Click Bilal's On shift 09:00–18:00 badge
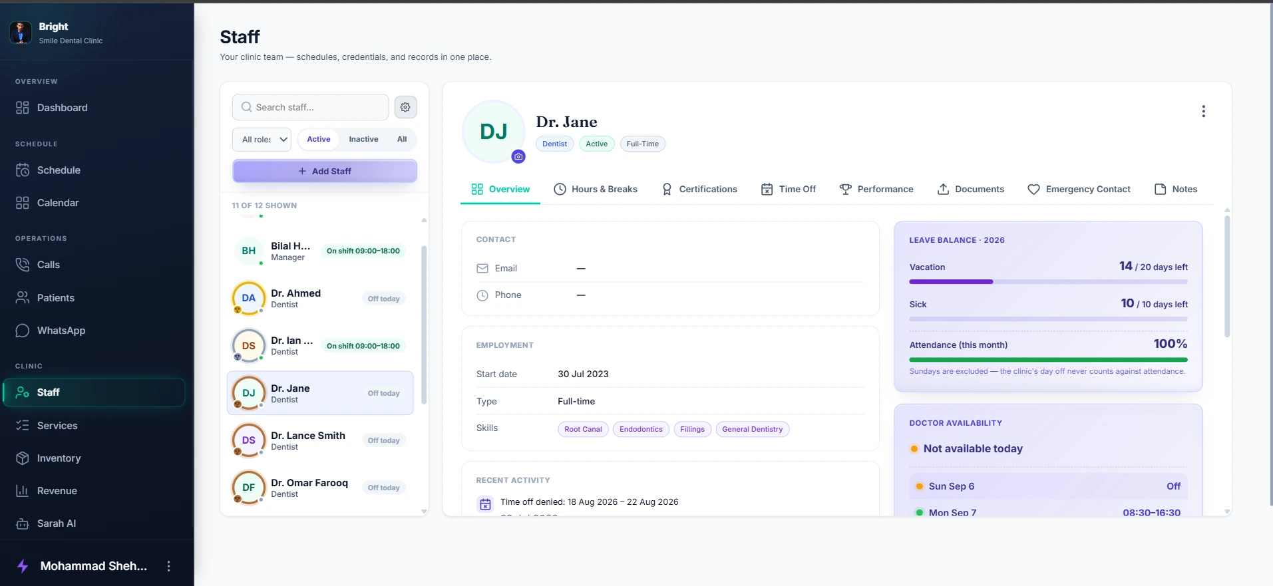Image resolution: width=1273 pixels, height=586 pixels. click(363, 251)
